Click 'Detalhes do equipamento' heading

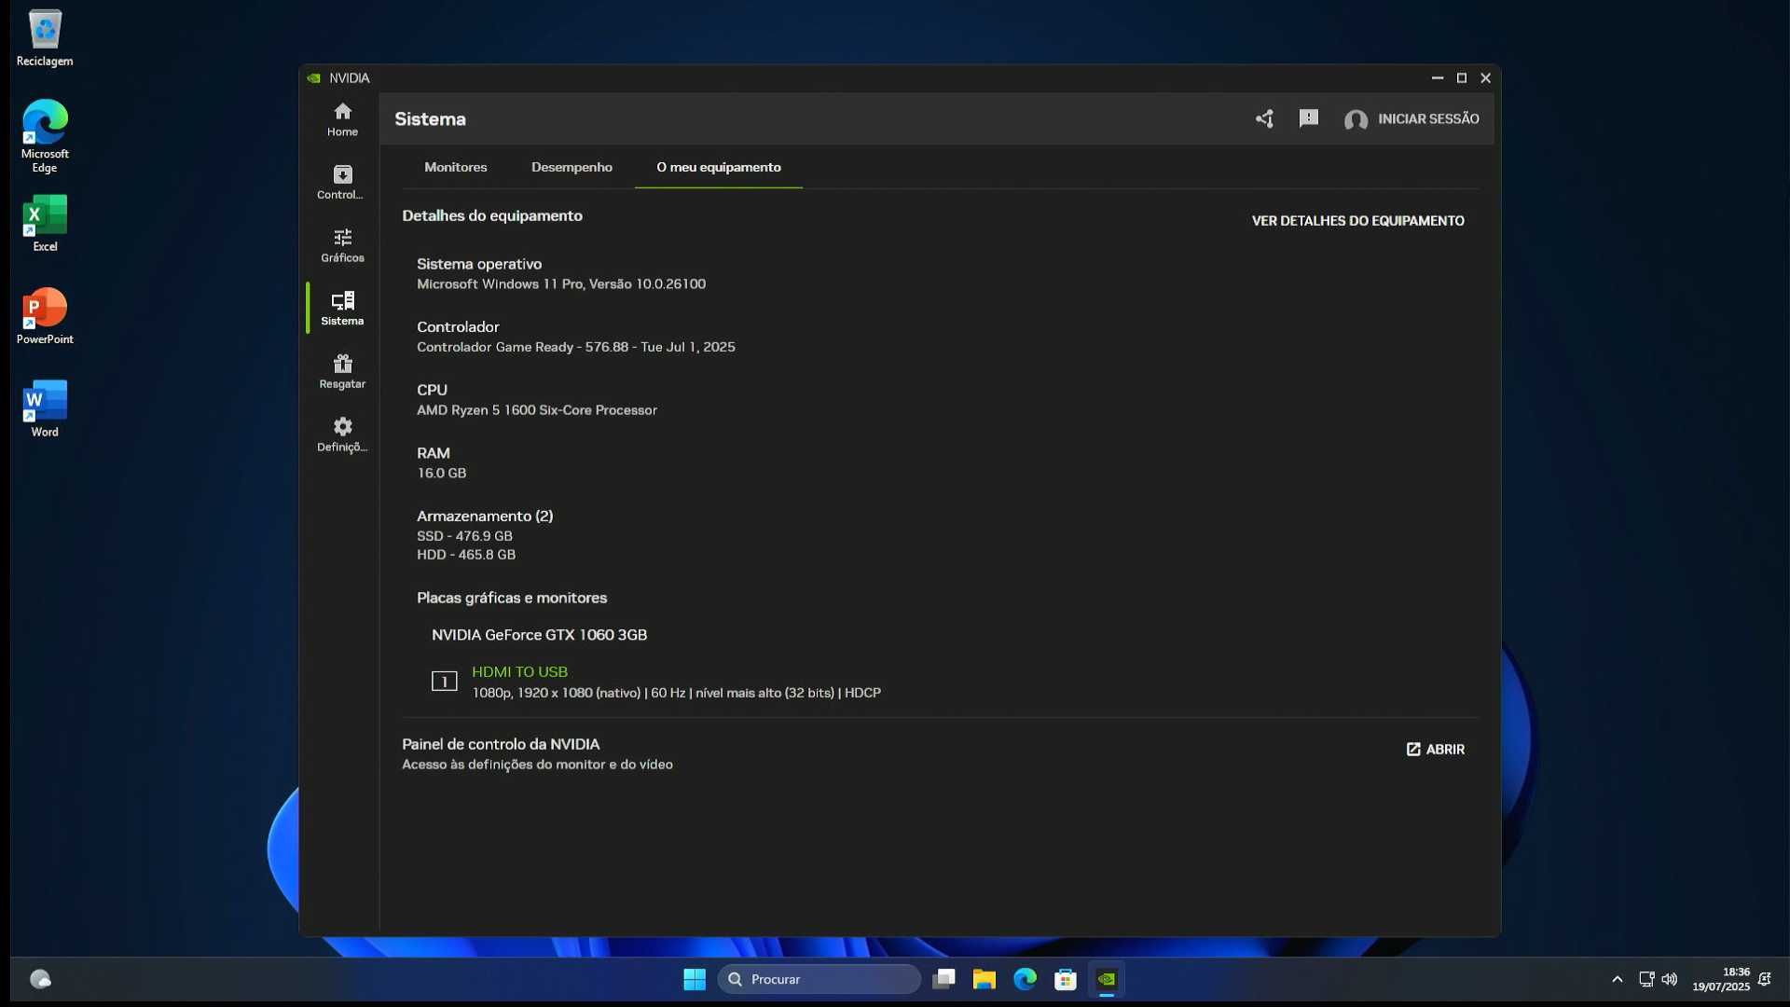[x=492, y=215]
